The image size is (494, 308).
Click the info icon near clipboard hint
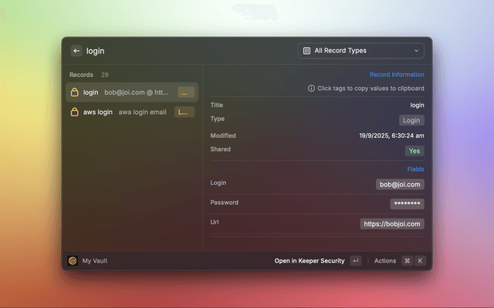point(311,89)
